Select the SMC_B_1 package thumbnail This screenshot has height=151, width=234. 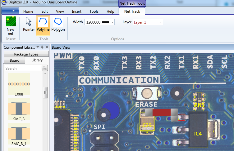pyautogui.click(x=19, y=134)
